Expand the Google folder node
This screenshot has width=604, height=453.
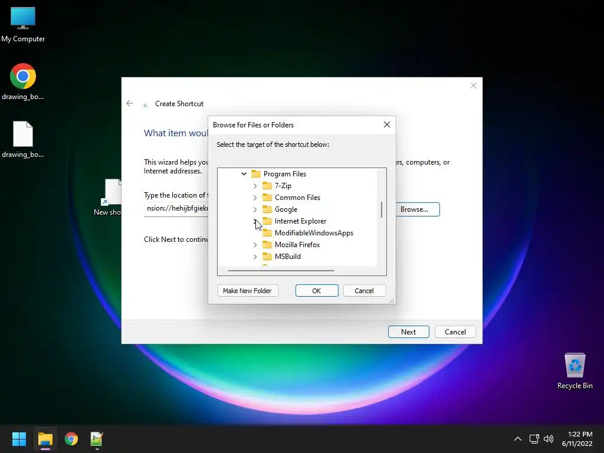click(255, 209)
